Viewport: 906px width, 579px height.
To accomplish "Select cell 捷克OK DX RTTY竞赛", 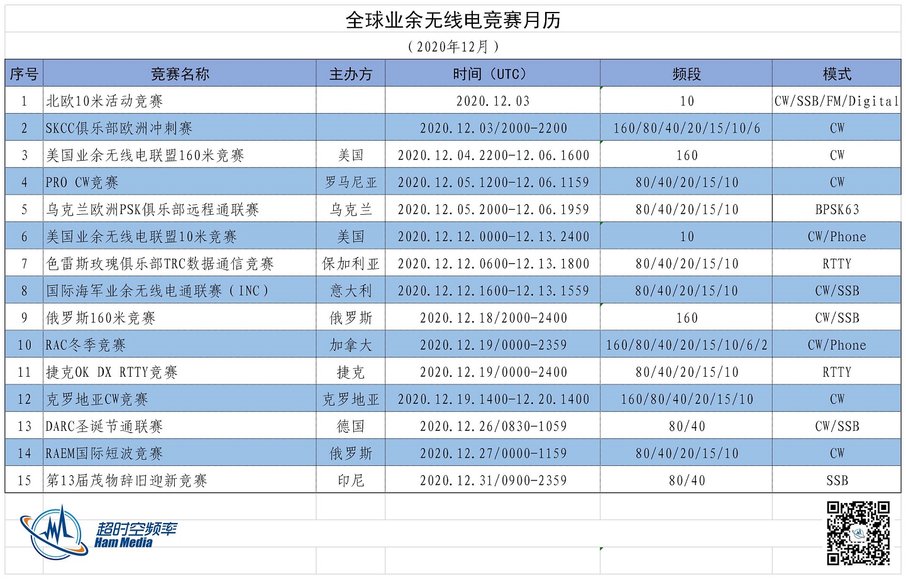I will click(x=180, y=372).
